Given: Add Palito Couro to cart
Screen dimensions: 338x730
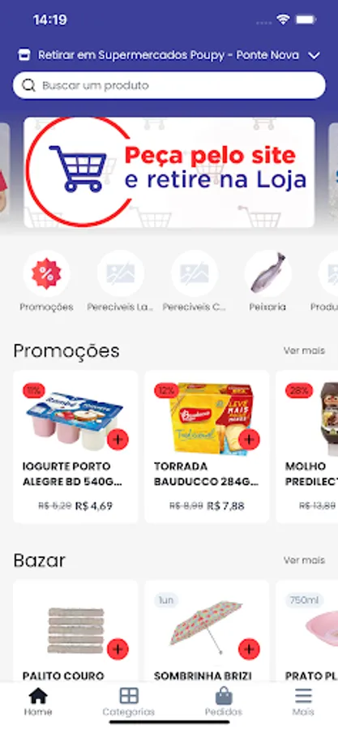Looking at the screenshot, I should [x=118, y=649].
